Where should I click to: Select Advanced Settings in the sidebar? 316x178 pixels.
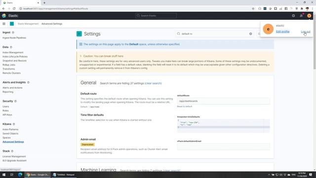pos(13,142)
